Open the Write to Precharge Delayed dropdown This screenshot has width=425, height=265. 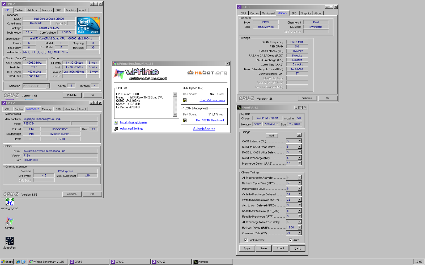300,194
